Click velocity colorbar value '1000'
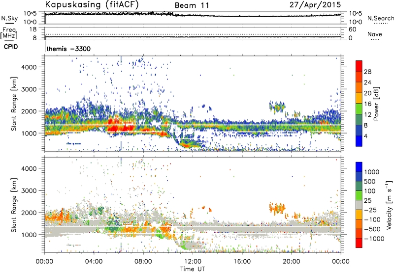Image resolution: width=394 pixels, height=272 pixels. (372, 172)
